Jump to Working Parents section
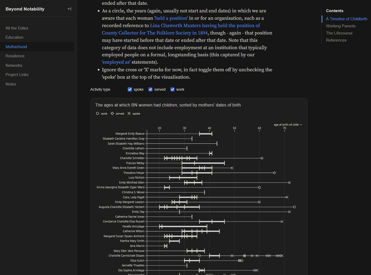This screenshot has height=275, width=371. point(341,26)
